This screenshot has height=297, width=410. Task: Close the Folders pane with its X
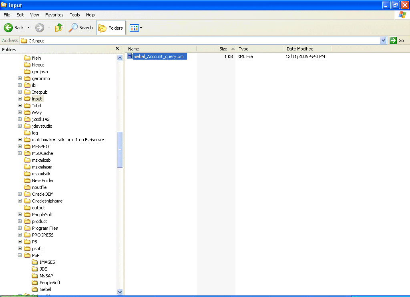coord(117,48)
